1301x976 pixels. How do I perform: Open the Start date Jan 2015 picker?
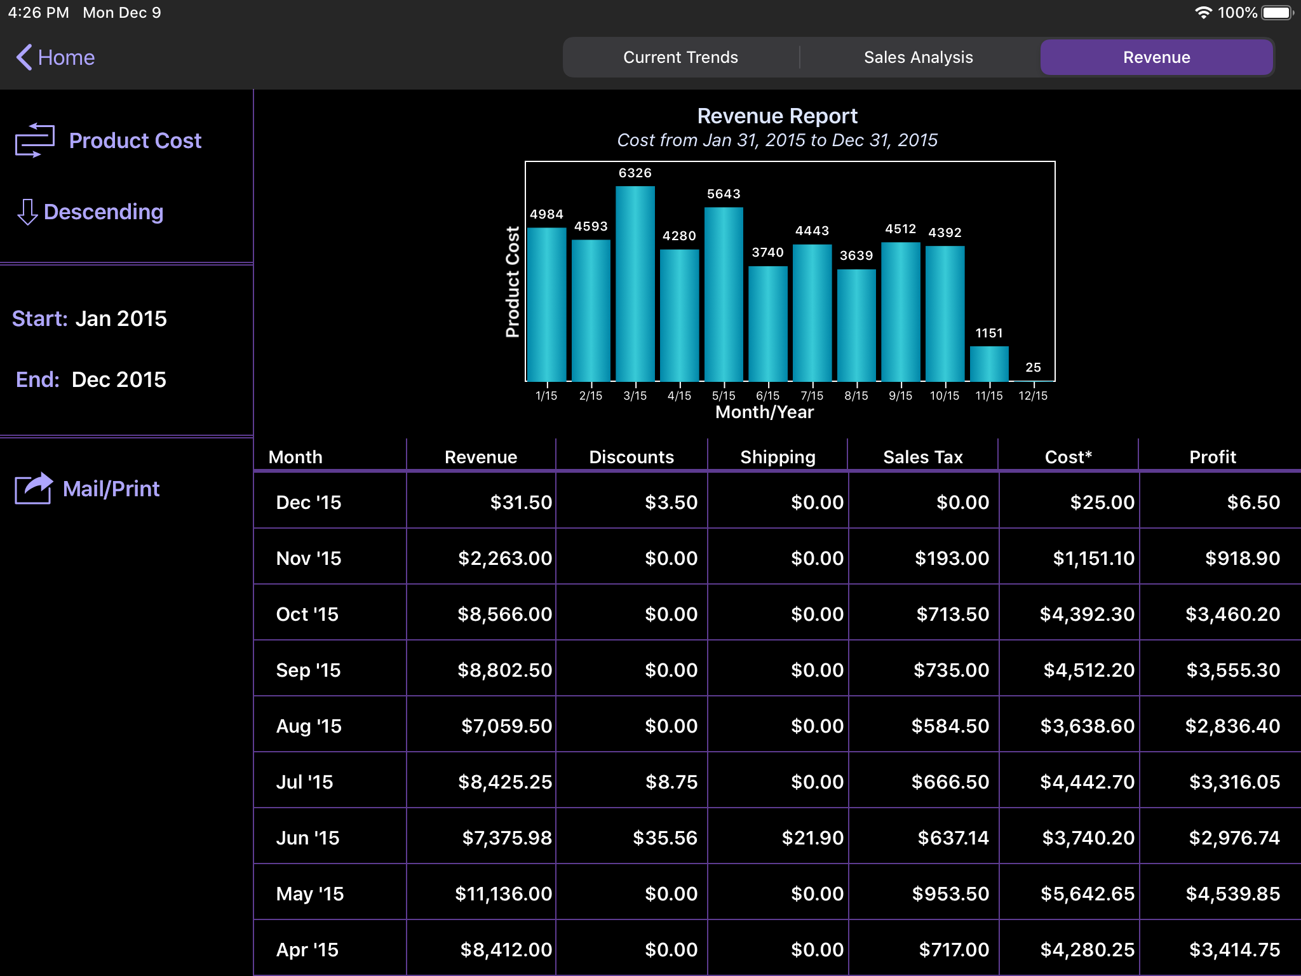click(121, 318)
